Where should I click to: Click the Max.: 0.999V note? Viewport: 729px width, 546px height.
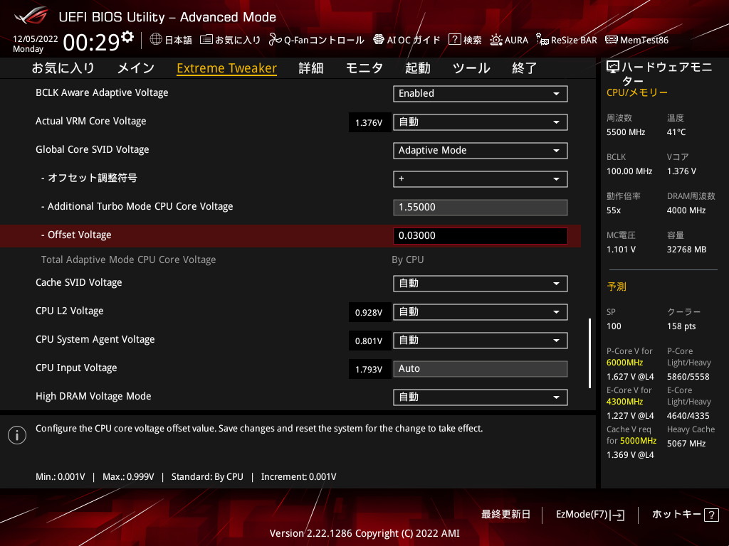(x=128, y=477)
